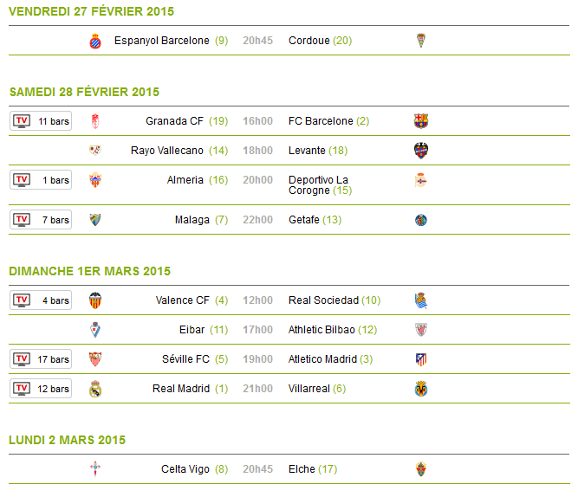Click the FC Barcelone club crest

tap(421, 121)
